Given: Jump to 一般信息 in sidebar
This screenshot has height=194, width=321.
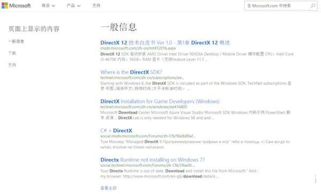Looking at the screenshot, I should 16,42.
